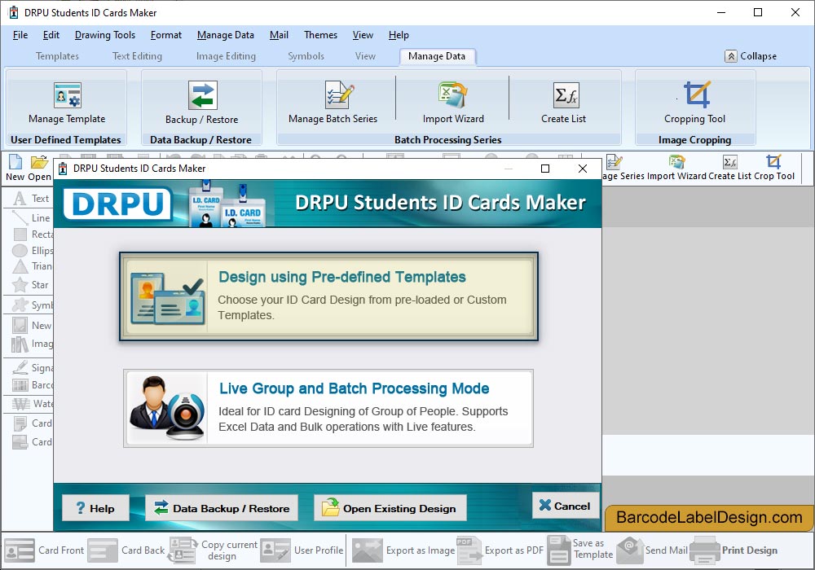Screen dimensions: 815x570
Task: Collapse the ribbon with the Collapse button
Action: pyautogui.click(x=751, y=56)
